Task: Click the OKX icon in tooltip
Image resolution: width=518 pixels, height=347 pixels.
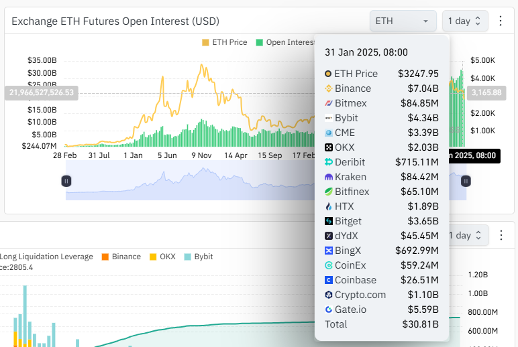Action: [329, 147]
